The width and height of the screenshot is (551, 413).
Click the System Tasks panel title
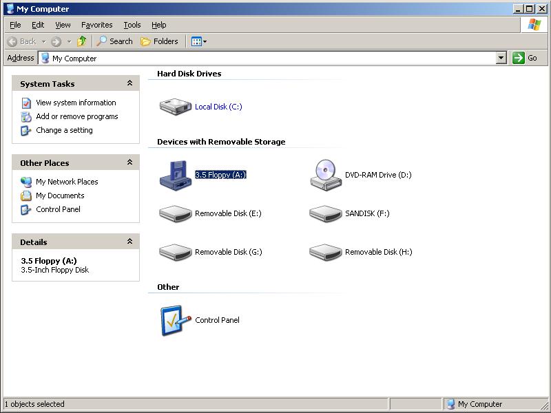point(48,84)
